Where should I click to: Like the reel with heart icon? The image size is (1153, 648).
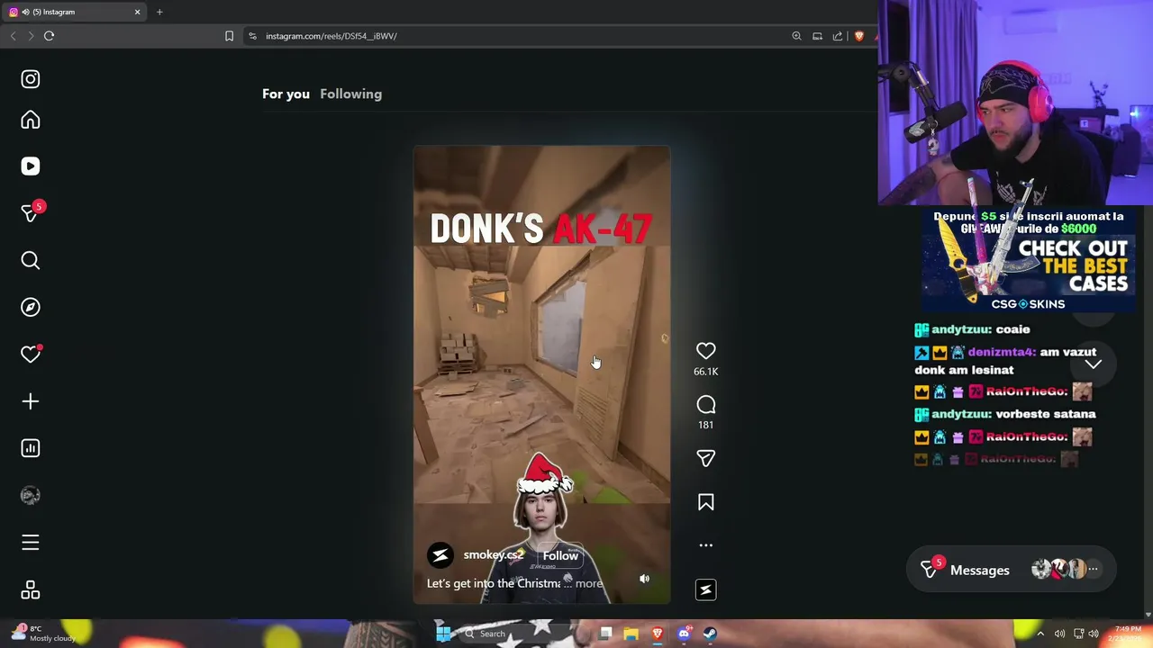705,351
